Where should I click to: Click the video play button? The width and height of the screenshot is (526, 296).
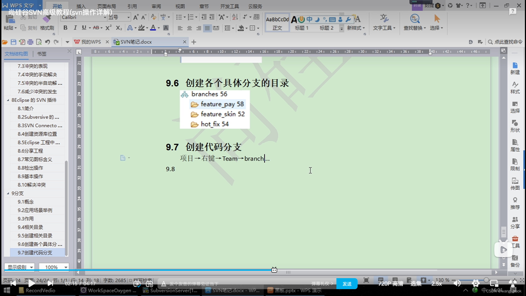[x=31, y=283]
